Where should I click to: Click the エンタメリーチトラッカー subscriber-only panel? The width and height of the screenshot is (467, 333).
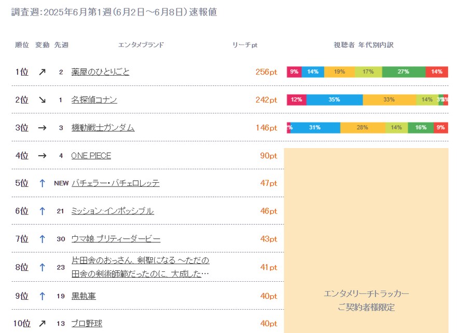(x=366, y=300)
